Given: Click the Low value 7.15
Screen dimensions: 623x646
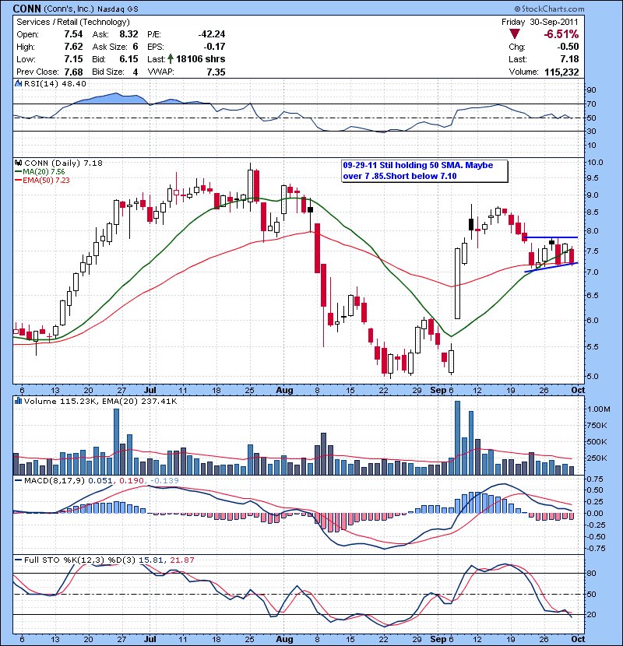Looking at the screenshot, I should (x=73, y=59).
